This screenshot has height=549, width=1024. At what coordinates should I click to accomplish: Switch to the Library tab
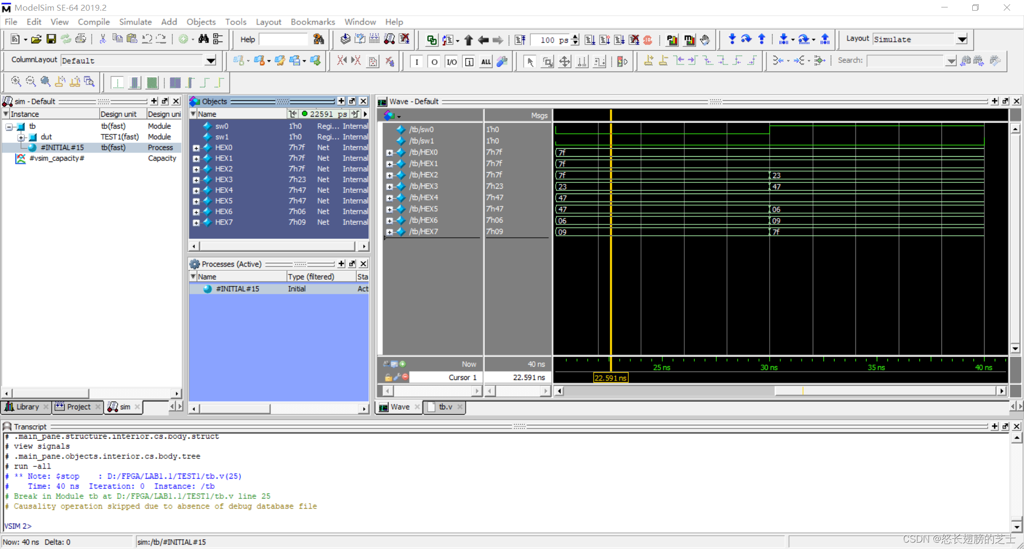click(x=27, y=407)
